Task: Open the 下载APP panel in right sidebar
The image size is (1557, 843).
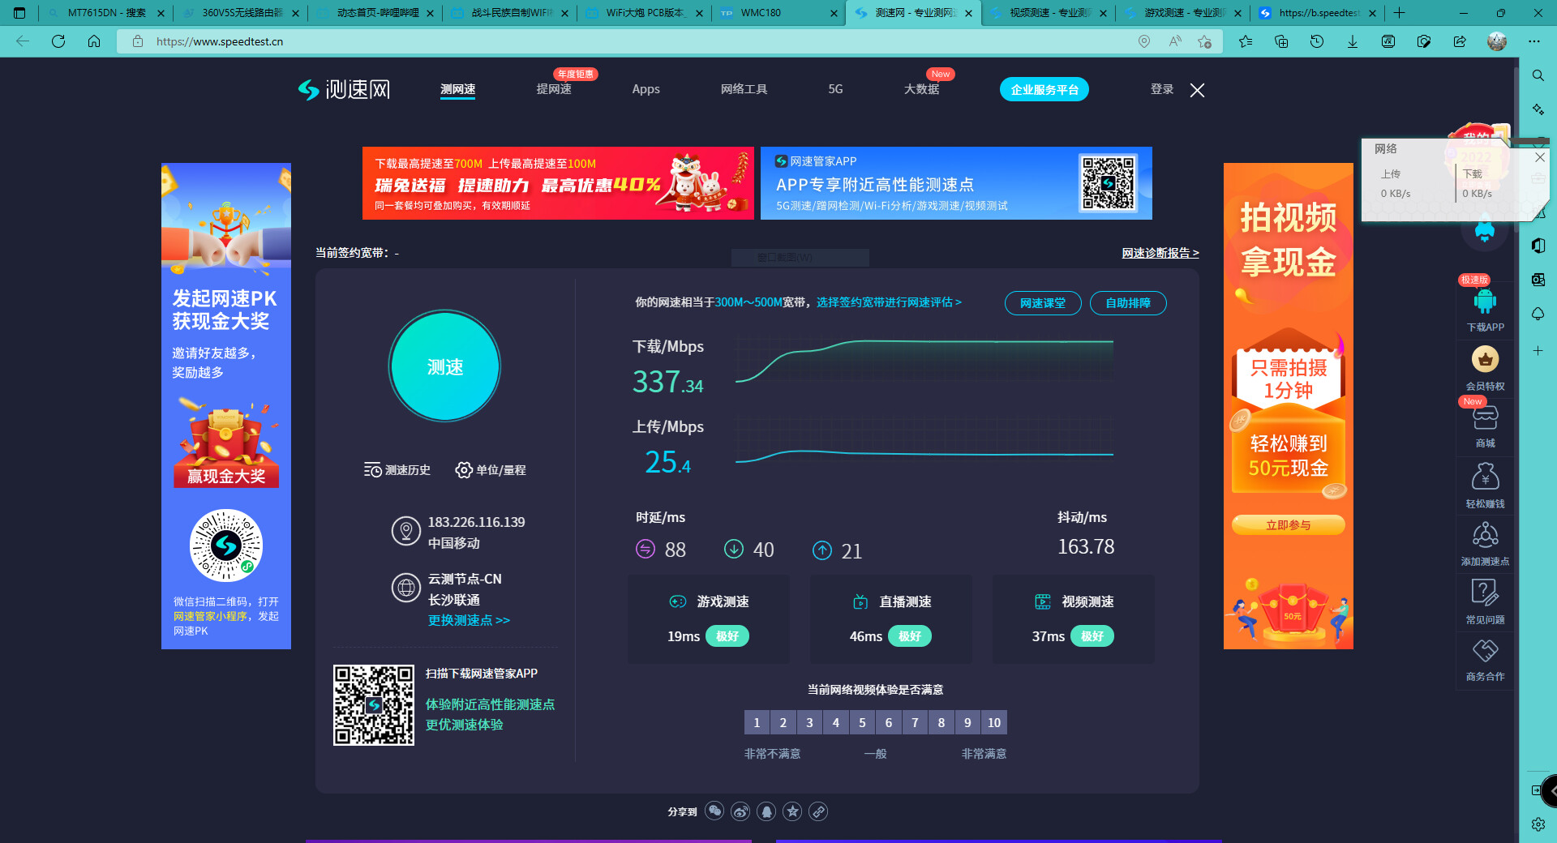Action: [x=1485, y=306]
